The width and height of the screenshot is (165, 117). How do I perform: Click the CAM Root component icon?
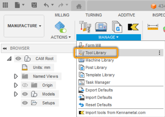[x=27, y=58]
